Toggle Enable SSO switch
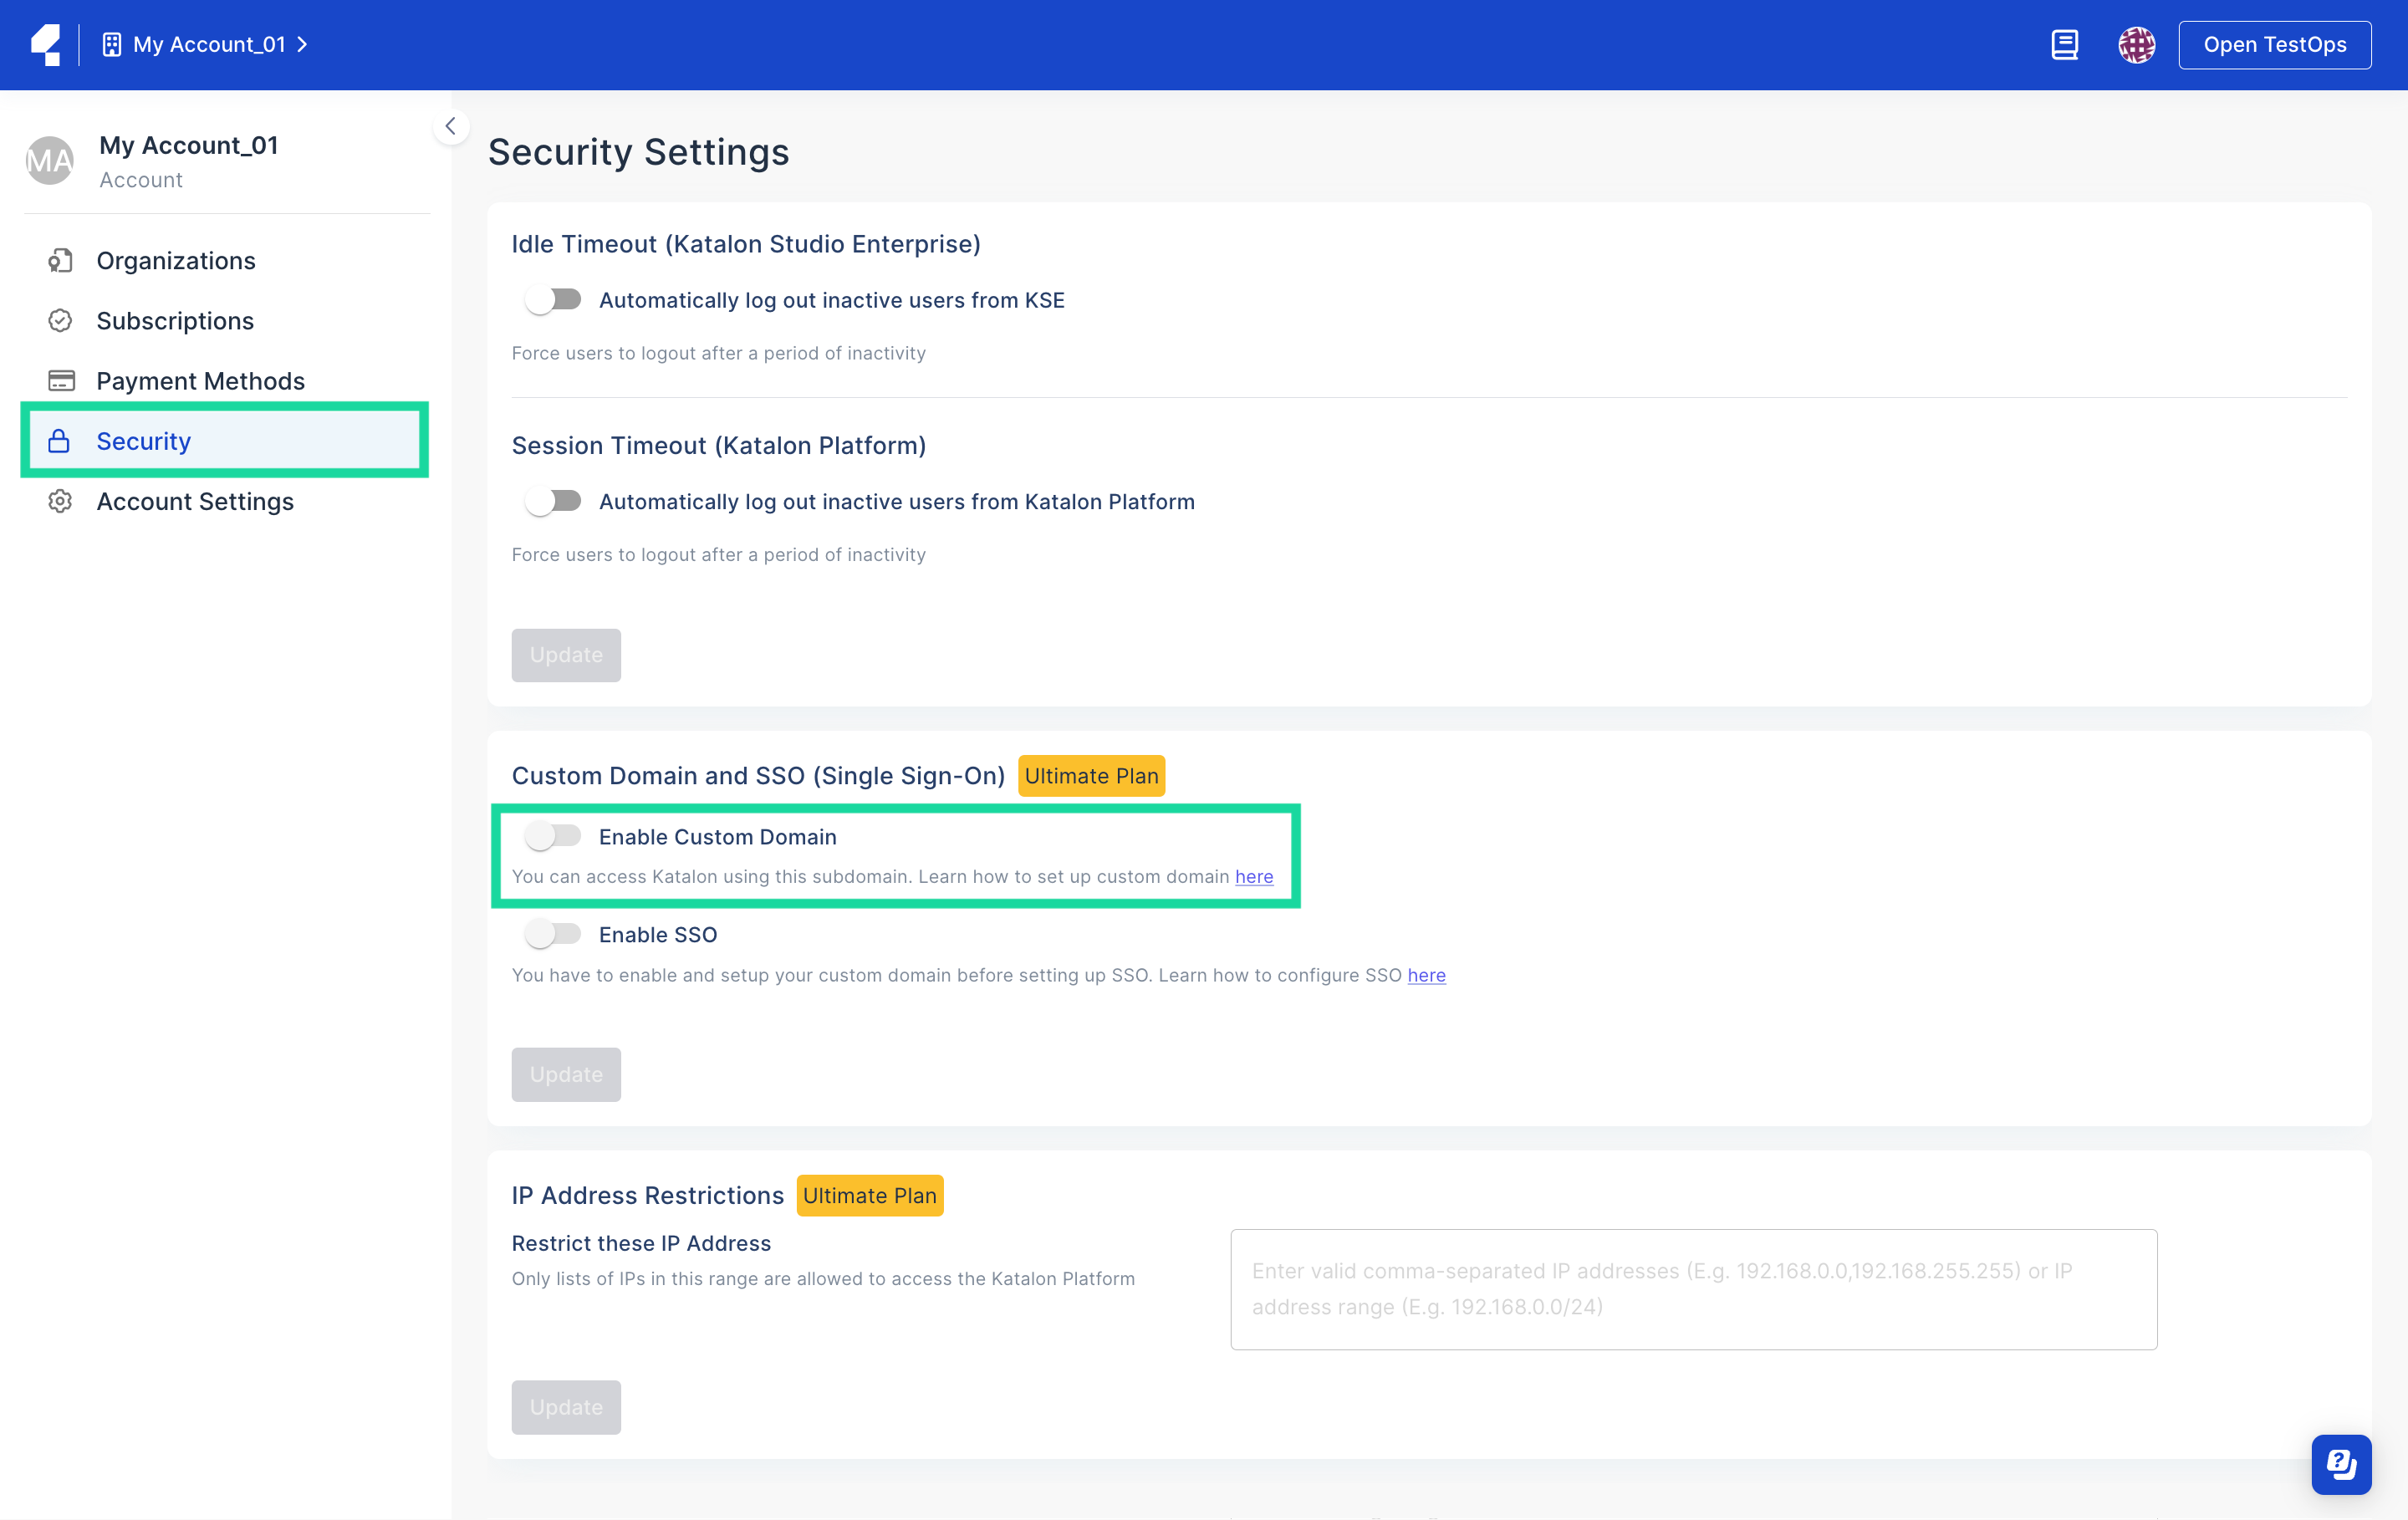 tap(555, 933)
